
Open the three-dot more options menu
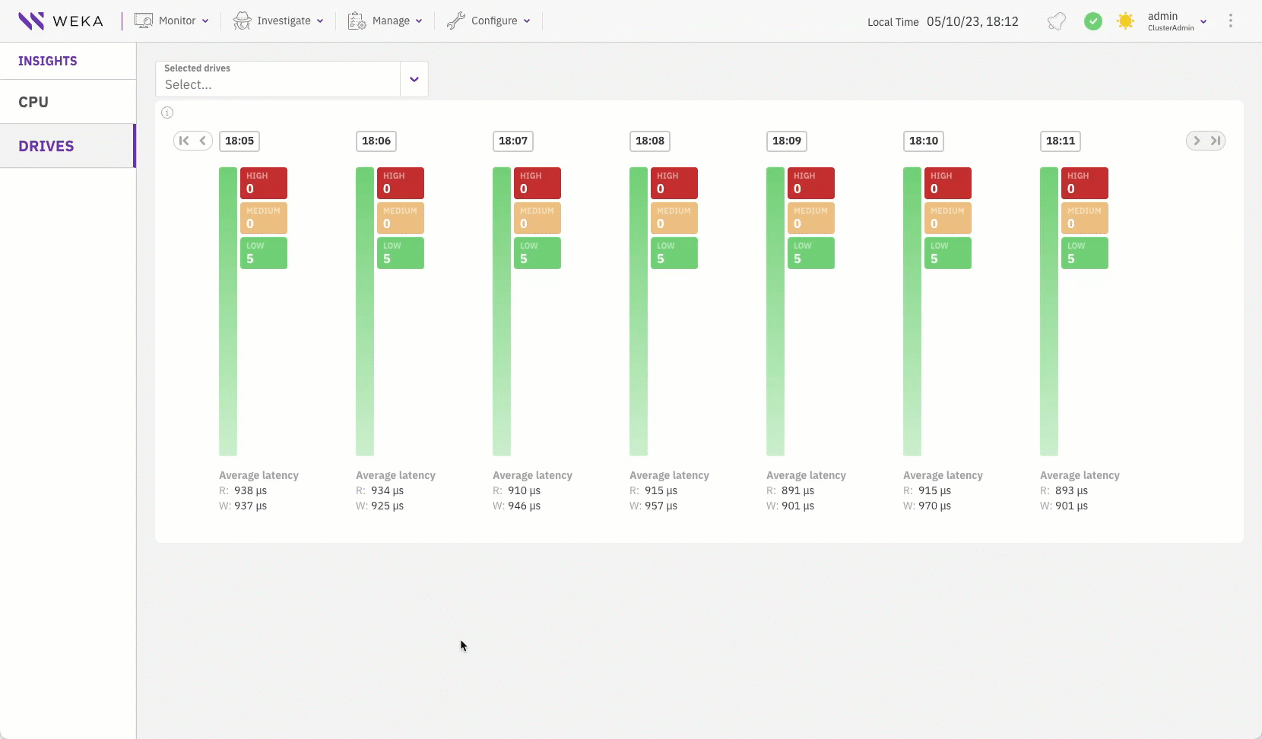pos(1230,21)
